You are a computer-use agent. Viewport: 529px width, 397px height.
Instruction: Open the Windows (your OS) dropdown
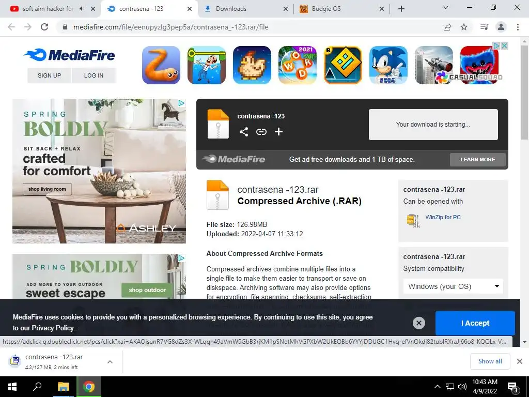click(x=453, y=286)
